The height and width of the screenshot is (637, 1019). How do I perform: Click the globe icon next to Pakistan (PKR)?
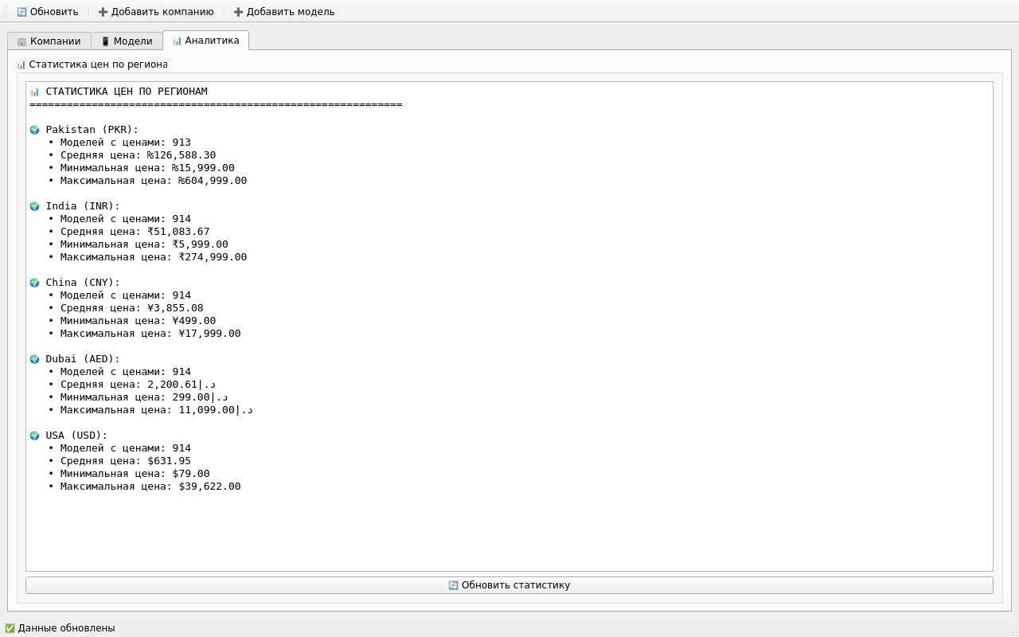pyautogui.click(x=34, y=130)
